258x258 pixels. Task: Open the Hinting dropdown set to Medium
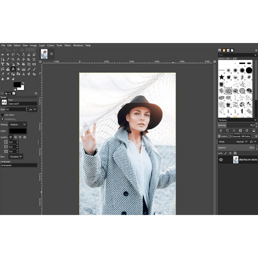point(18,125)
